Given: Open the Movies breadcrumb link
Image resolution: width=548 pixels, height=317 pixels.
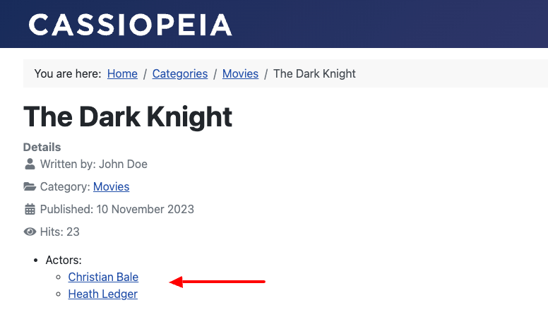Looking at the screenshot, I should 240,73.
